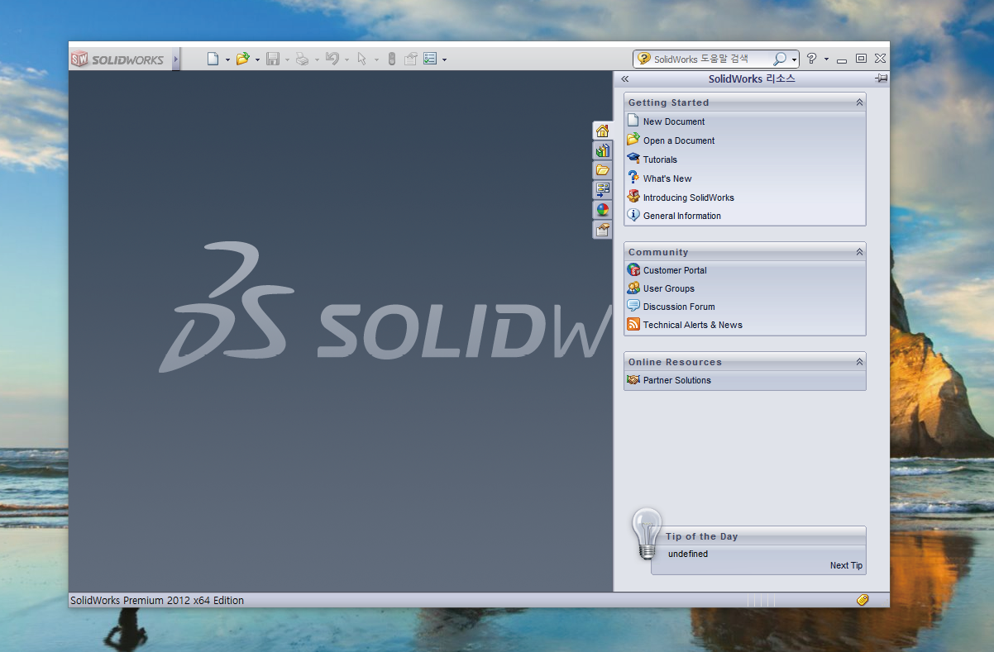Click the Options toolbar icon
Image resolution: width=994 pixels, height=652 pixels.
pyautogui.click(x=430, y=59)
